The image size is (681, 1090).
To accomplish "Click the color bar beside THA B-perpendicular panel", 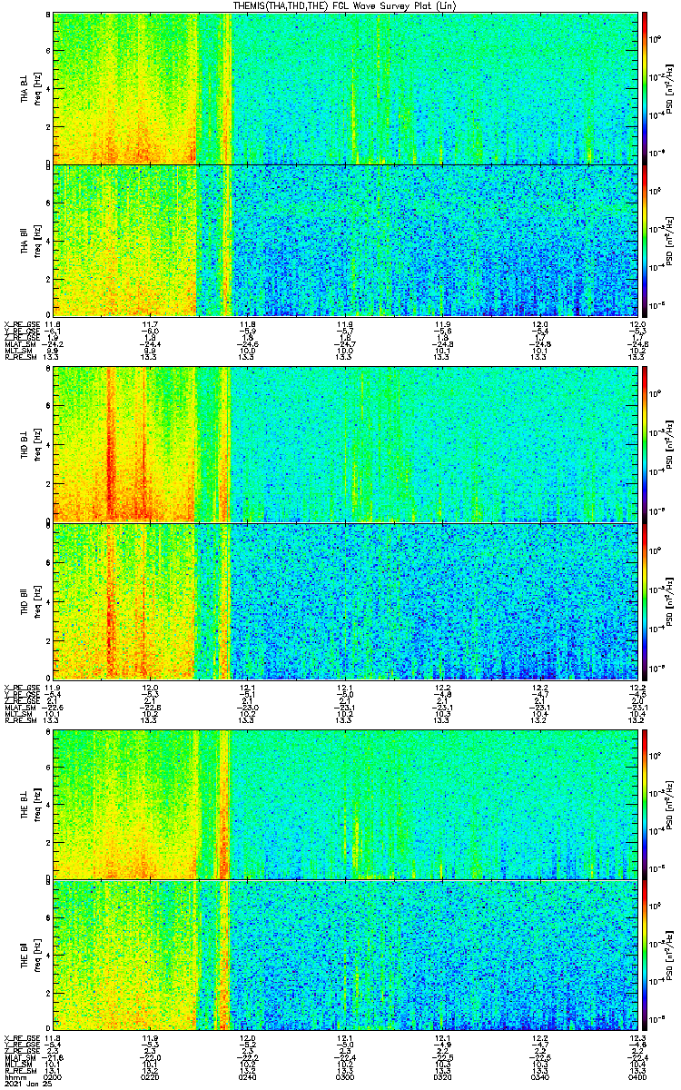I will [645, 88].
